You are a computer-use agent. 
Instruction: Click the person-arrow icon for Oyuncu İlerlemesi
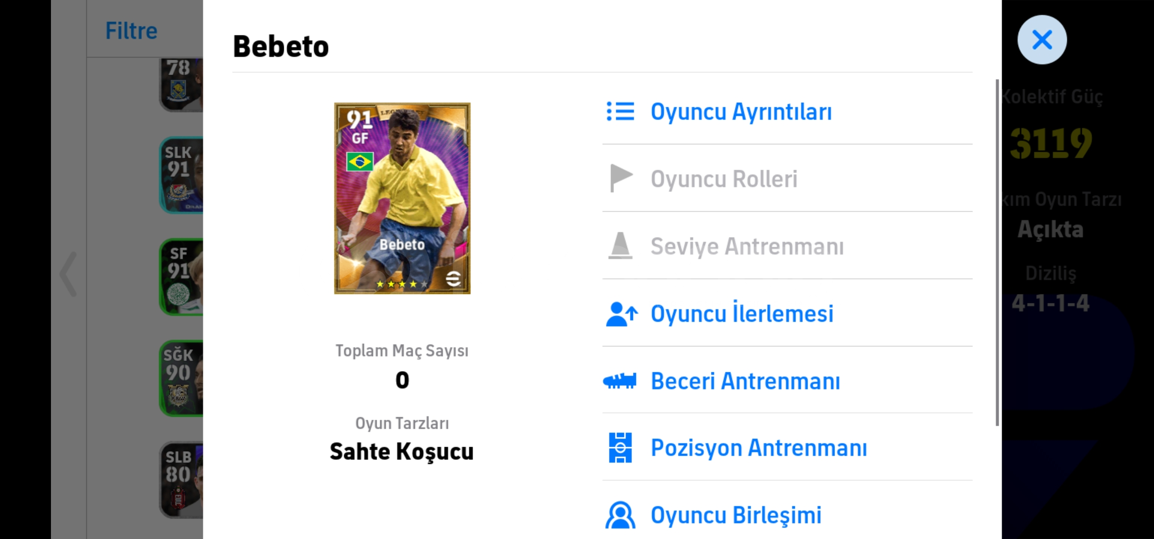click(621, 314)
